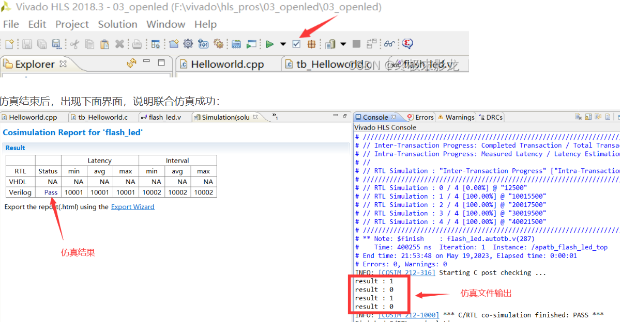Viewport: 621px width, 322px height.
Task: Click the 'Cosimulation Report for 'flash_led'' heading
Action: (72, 133)
